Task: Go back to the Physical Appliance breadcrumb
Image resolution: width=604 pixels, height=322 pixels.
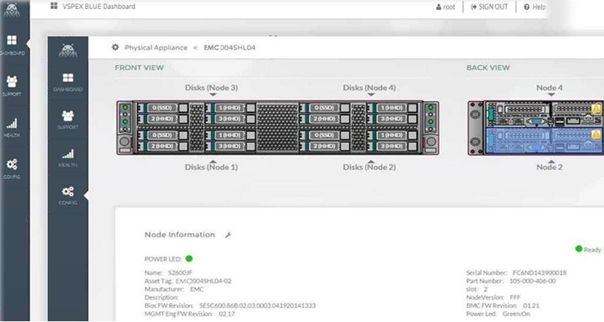Action: pos(156,48)
